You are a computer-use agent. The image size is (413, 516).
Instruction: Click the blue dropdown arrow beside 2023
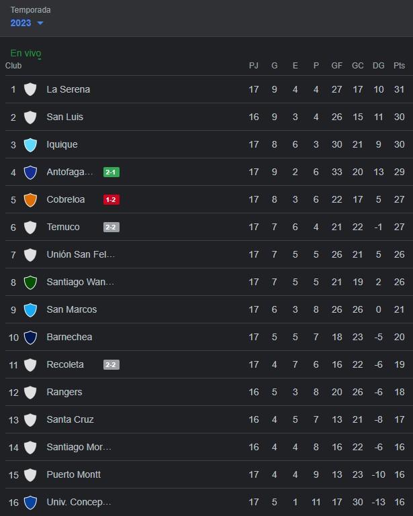40,23
